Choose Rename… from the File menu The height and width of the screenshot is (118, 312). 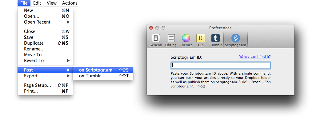[x=45, y=49]
